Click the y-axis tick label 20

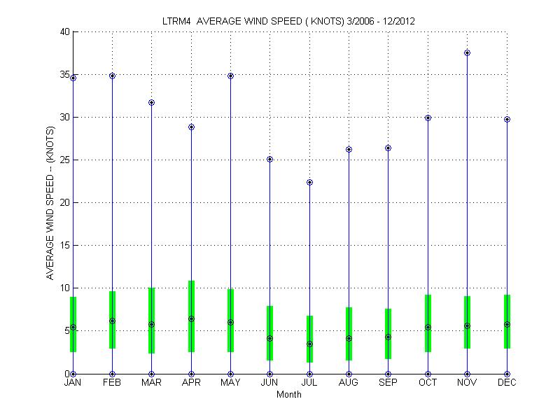tap(65, 202)
